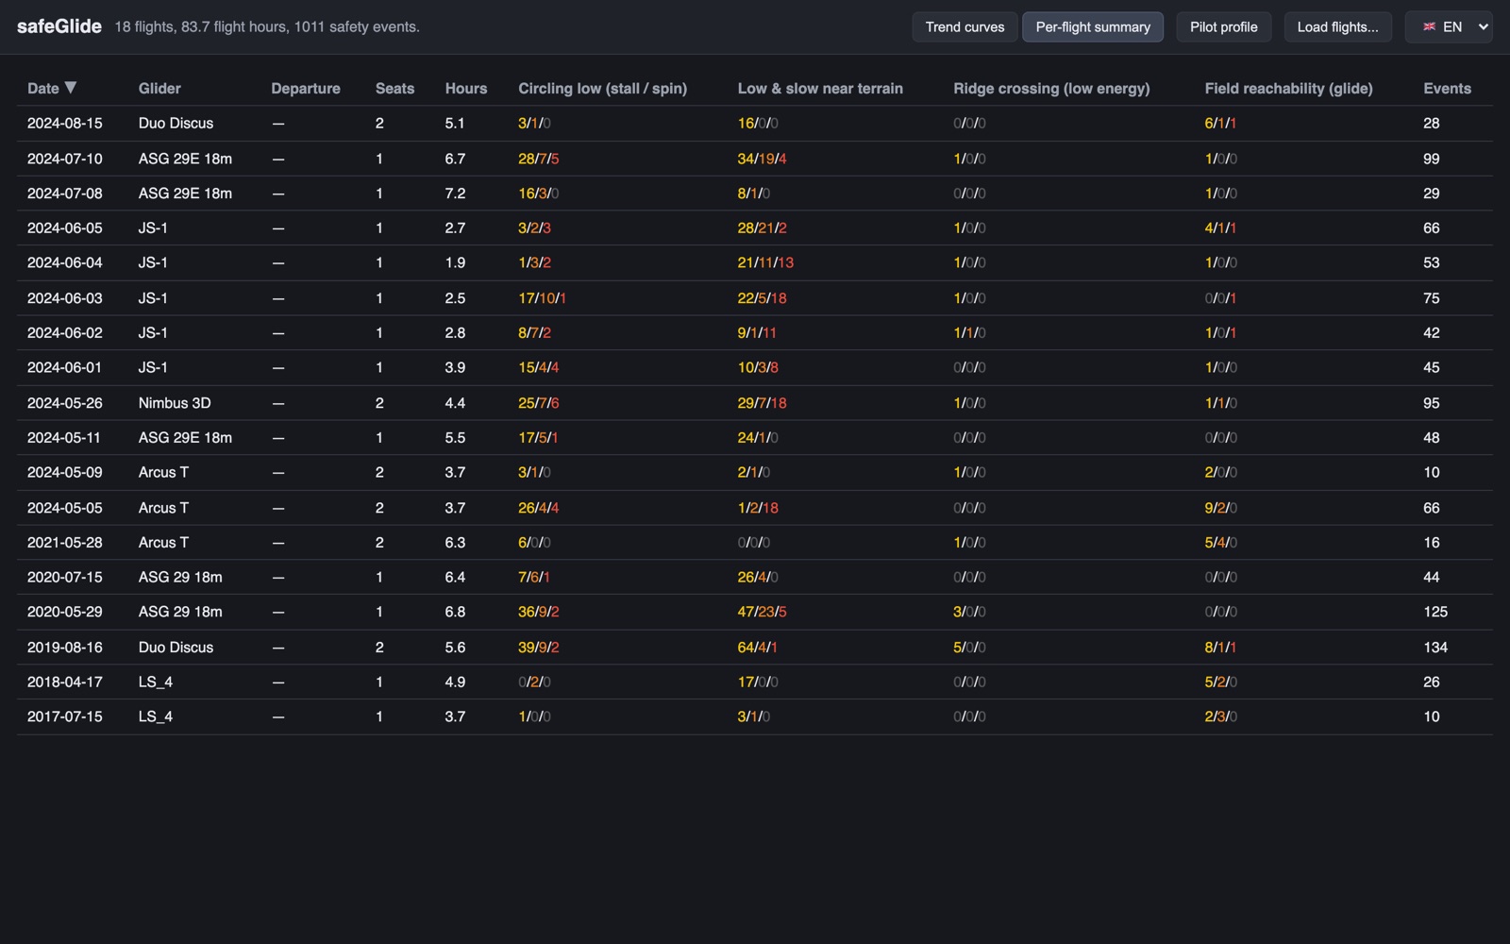
Task: Click low & slow value 47/23/5
Action: [x=762, y=612]
